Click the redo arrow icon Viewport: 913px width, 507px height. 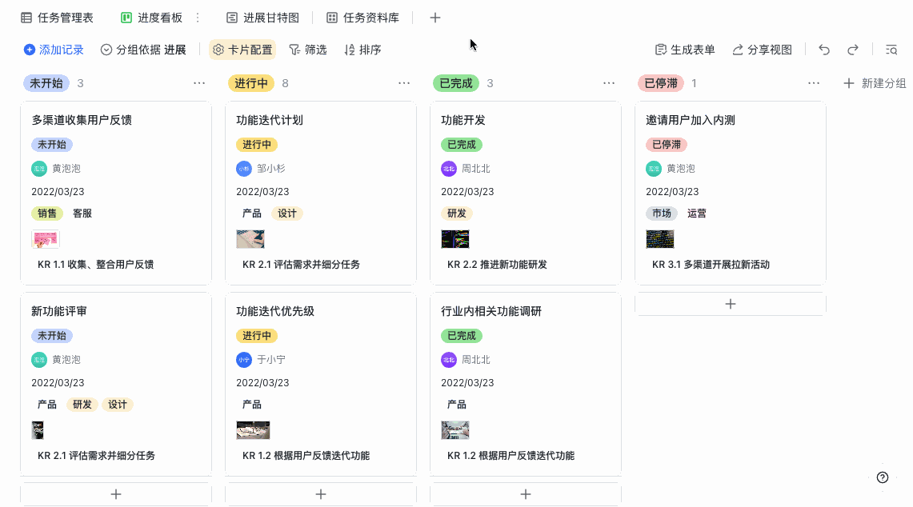point(853,50)
